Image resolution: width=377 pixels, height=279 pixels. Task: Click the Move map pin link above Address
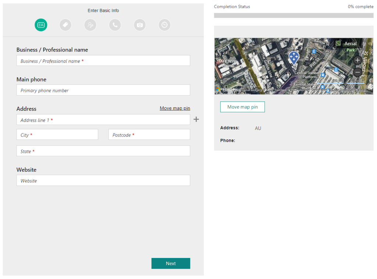click(175, 108)
